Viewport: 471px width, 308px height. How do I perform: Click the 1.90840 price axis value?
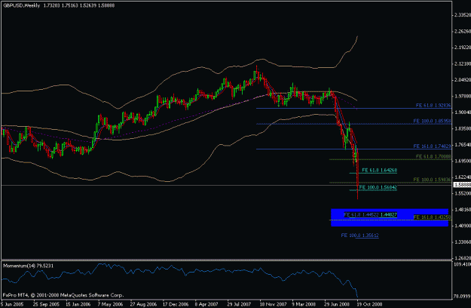click(463, 112)
